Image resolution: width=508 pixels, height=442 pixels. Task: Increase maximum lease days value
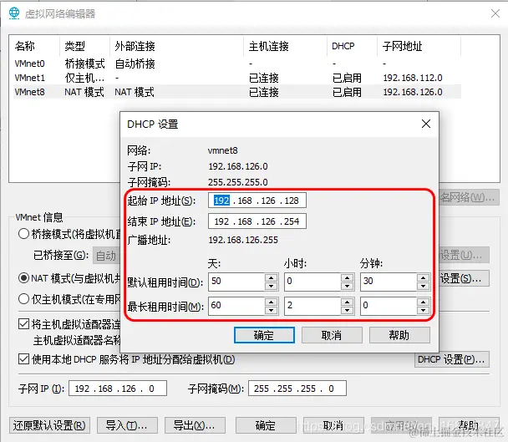pyautogui.click(x=271, y=302)
